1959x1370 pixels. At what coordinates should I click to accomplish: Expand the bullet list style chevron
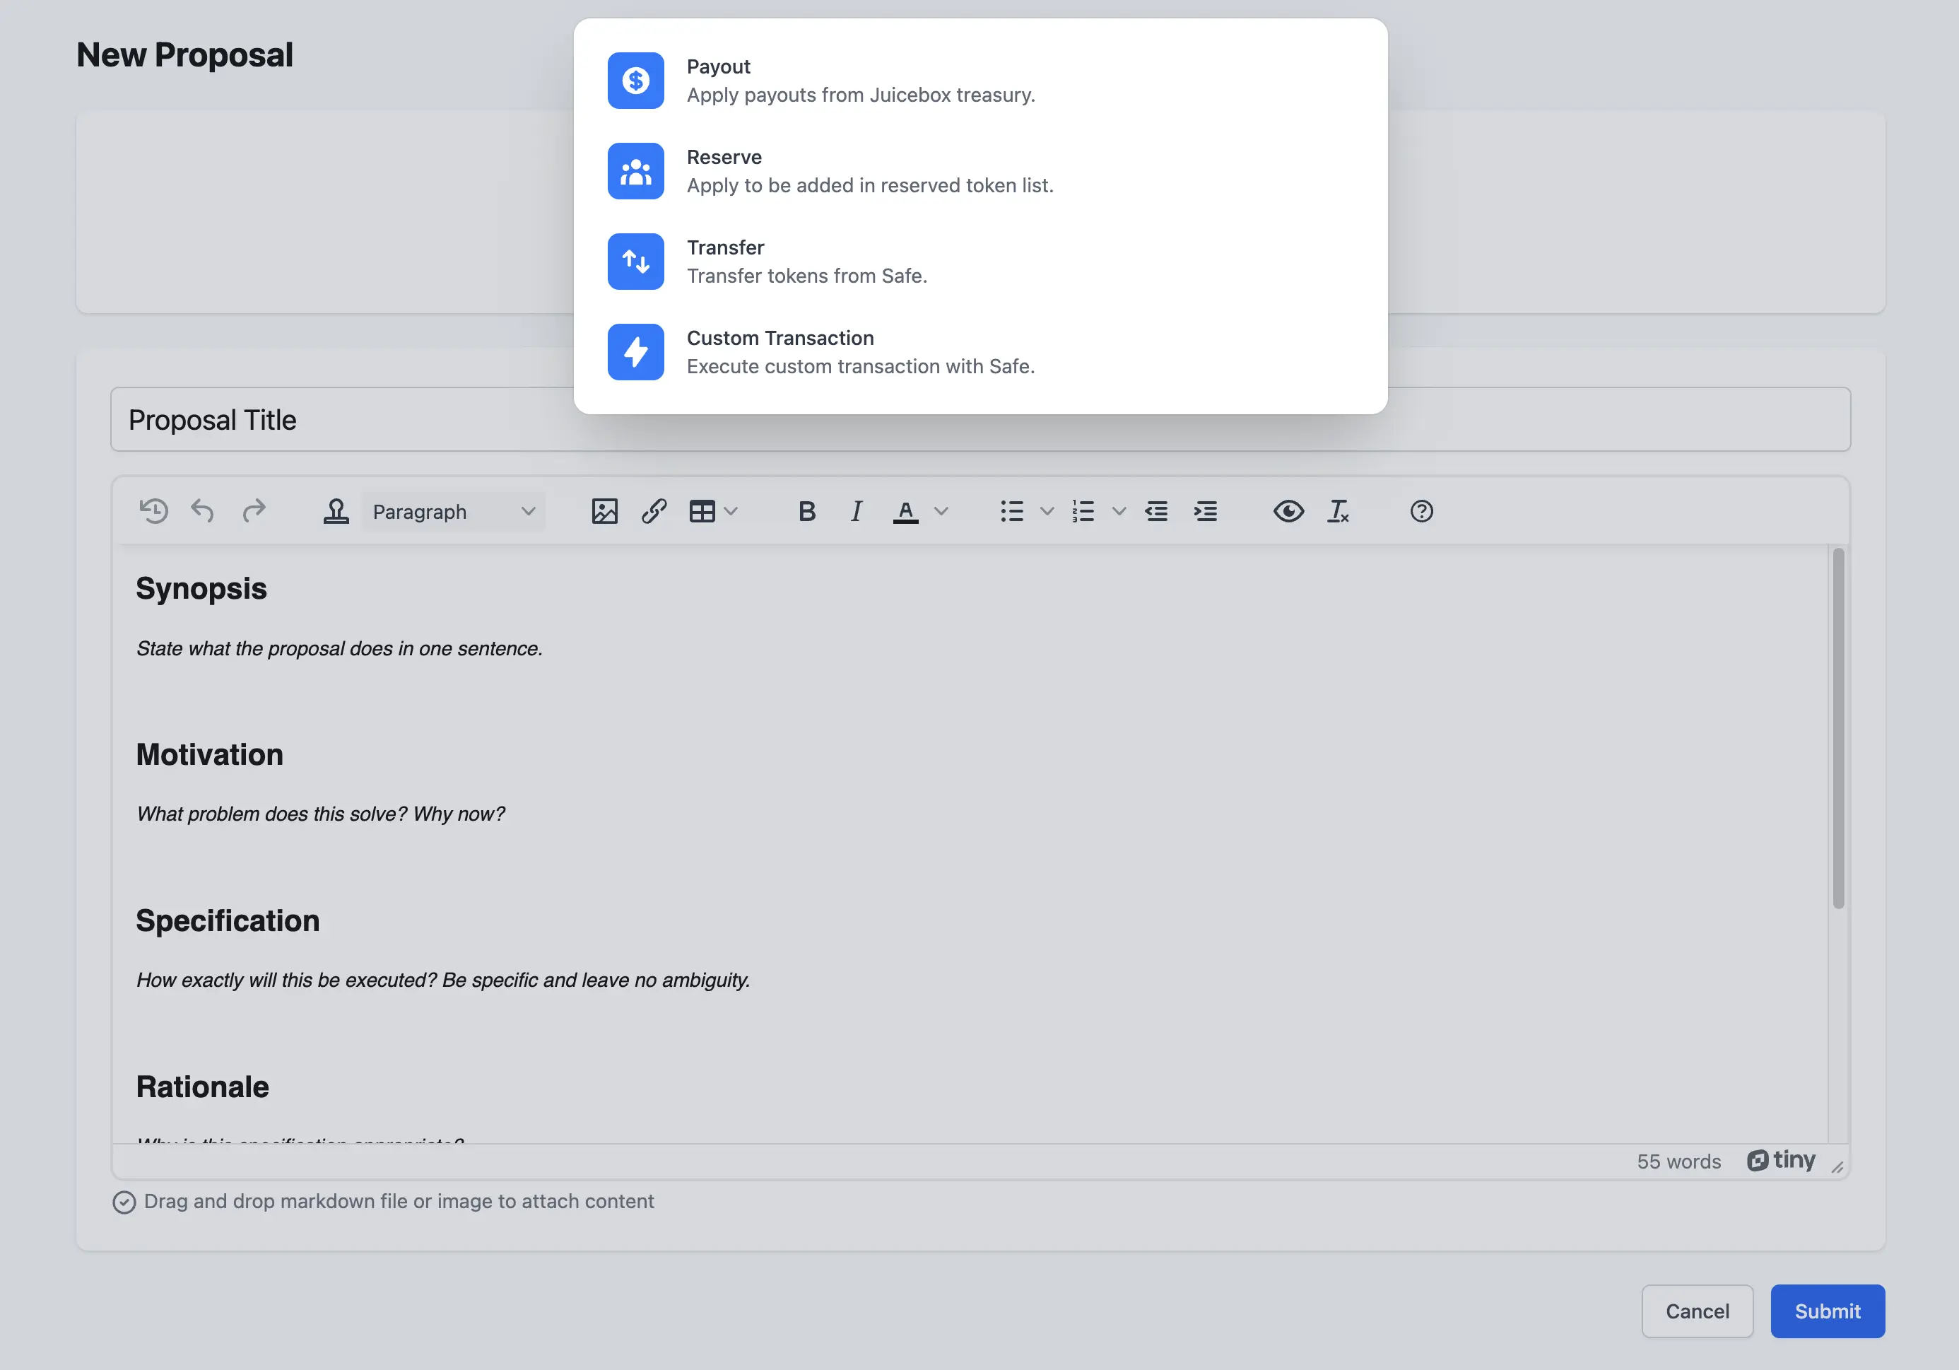[x=1047, y=511]
